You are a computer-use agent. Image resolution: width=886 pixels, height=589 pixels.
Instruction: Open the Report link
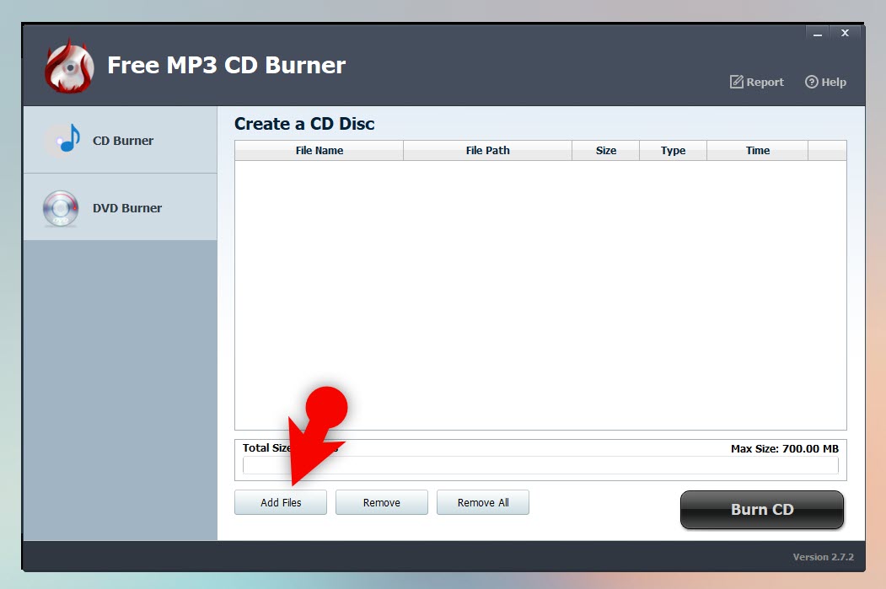click(x=757, y=82)
